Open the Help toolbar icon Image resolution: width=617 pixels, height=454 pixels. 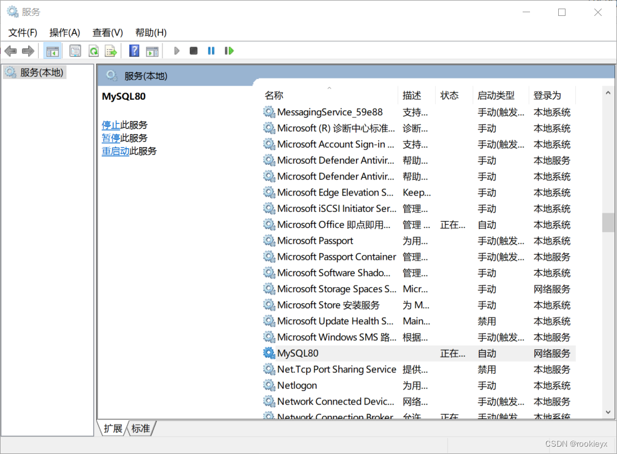[134, 51]
